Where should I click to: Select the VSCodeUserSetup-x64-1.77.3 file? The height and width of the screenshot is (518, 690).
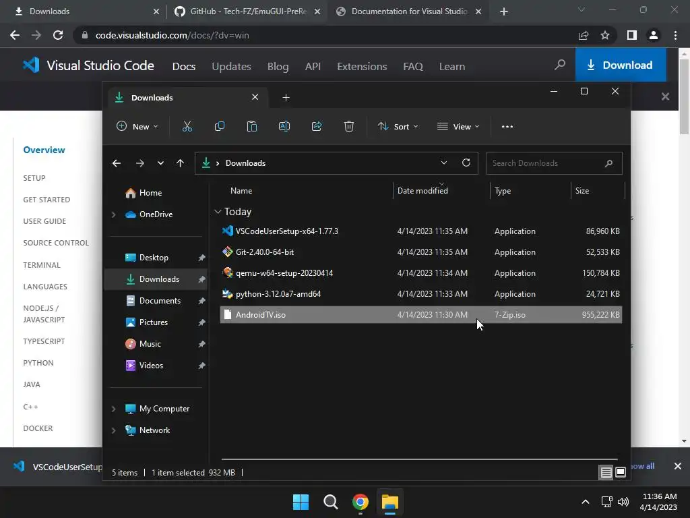pos(420,231)
